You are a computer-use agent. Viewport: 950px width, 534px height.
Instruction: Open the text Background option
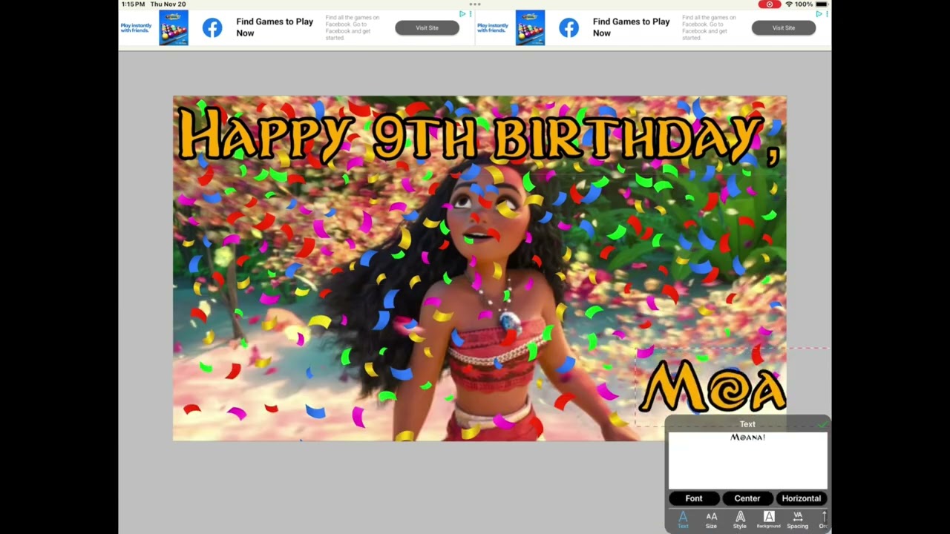click(768, 520)
